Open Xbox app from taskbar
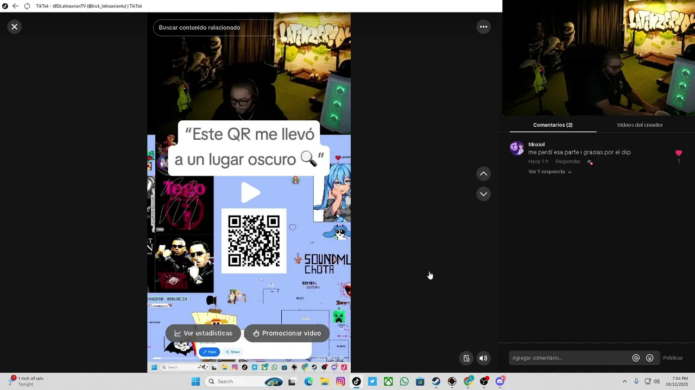695x390 pixels. (x=388, y=381)
